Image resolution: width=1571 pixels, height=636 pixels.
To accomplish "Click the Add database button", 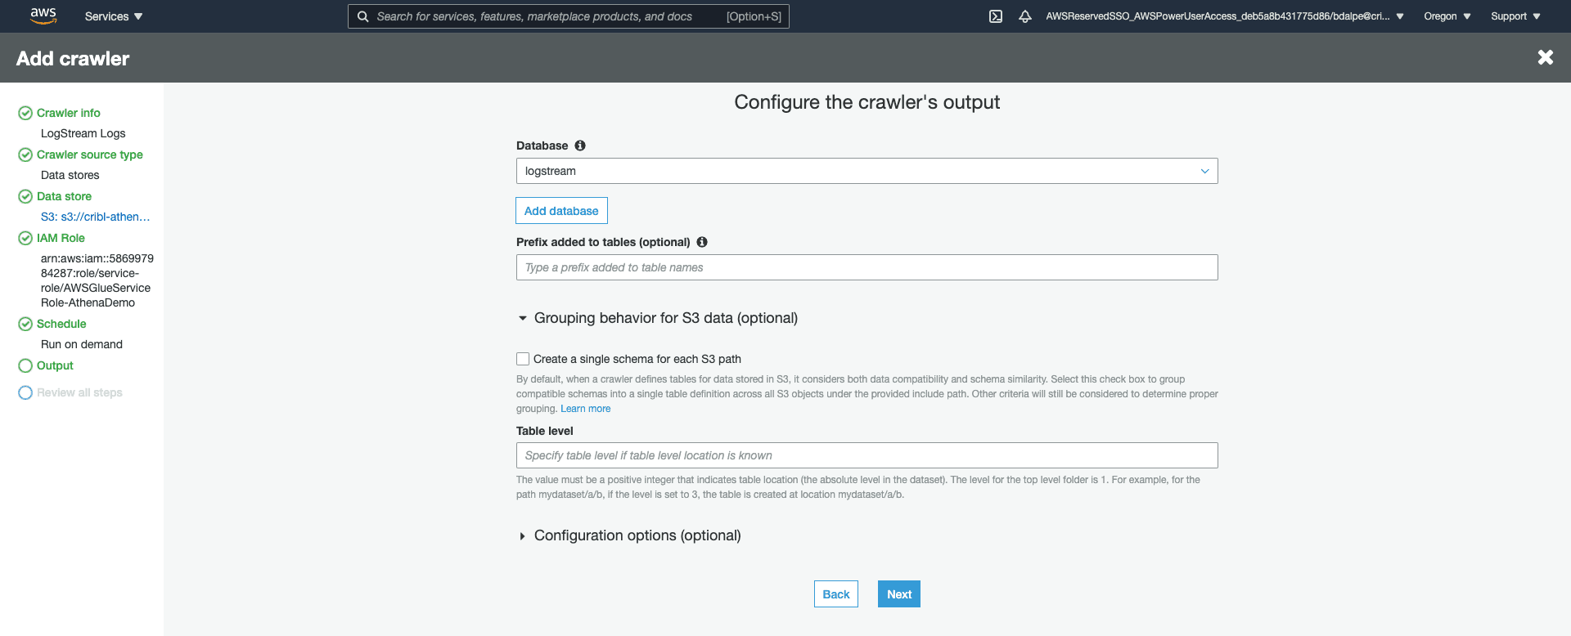I will [x=561, y=211].
